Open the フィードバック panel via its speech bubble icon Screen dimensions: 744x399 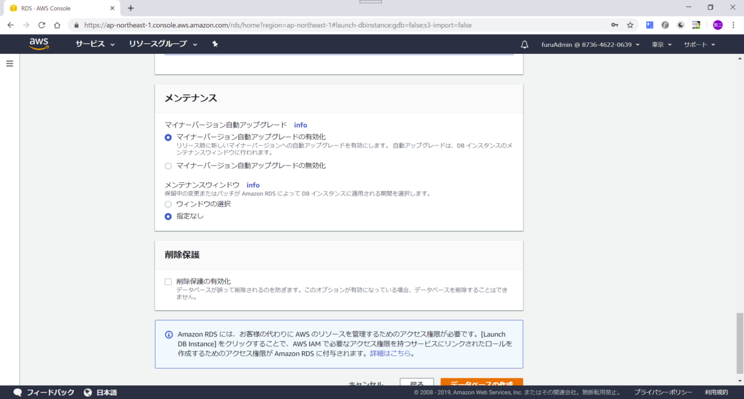19,392
